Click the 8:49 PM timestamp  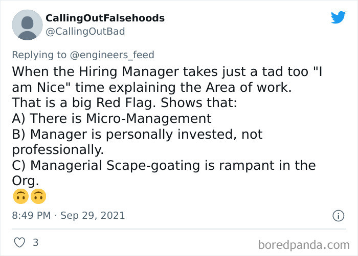pyautogui.click(x=31, y=215)
